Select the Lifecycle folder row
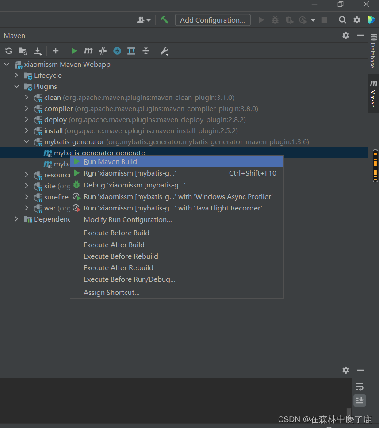Screen dimensions: 379x428 (184, 75)
